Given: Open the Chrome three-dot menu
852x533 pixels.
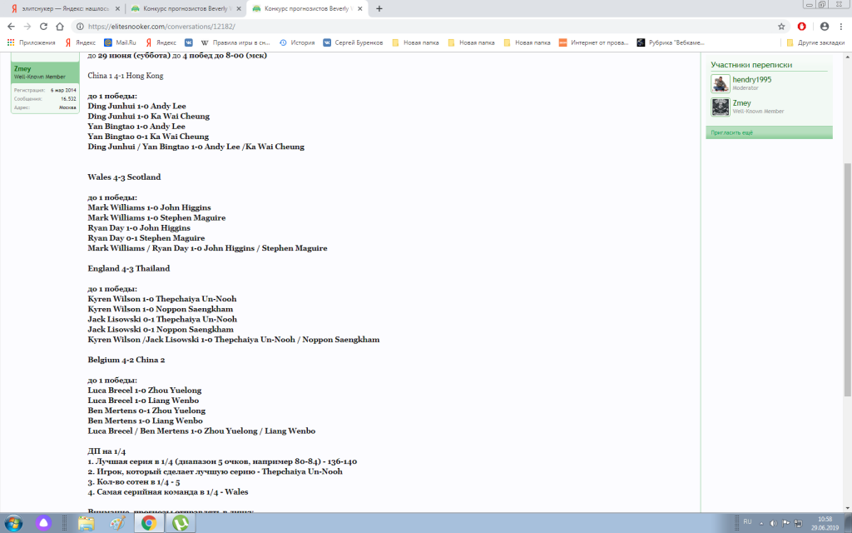Looking at the screenshot, I should pyautogui.click(x=841, y=26).
